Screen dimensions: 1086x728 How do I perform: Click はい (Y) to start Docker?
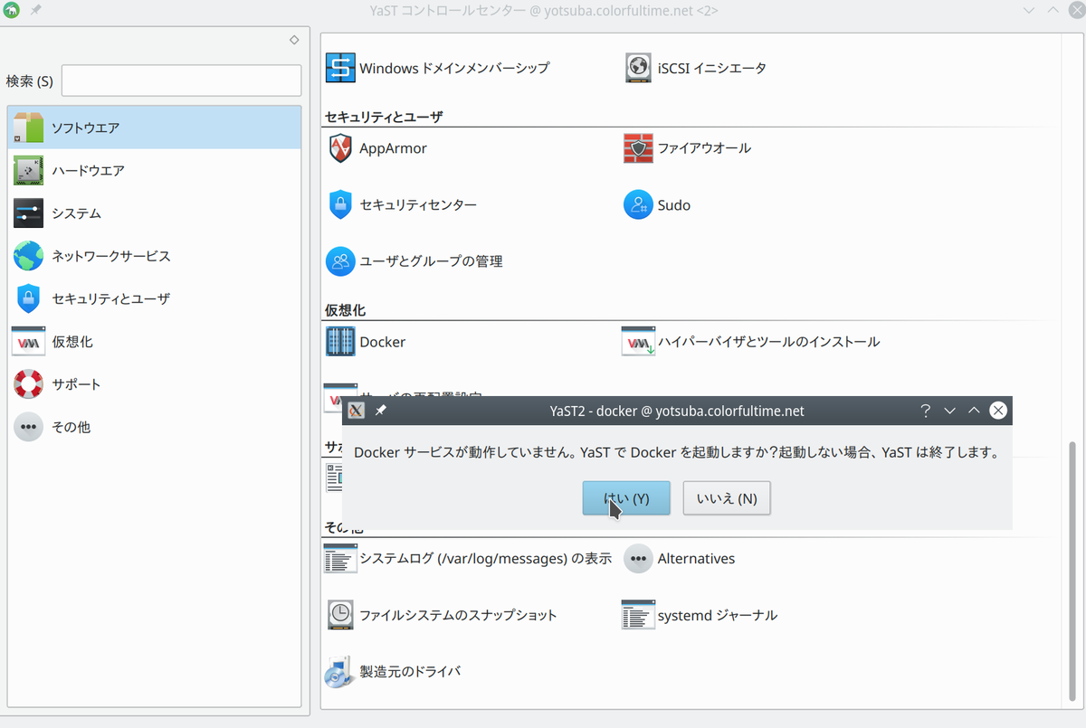tap(626, 498)
